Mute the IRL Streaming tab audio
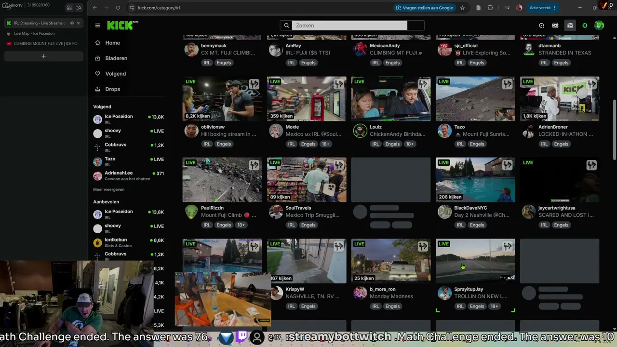The height and width of the screenshot is (347, 617). [72, 23]
